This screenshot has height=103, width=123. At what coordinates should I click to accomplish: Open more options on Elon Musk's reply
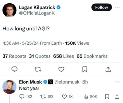point(117,82)
